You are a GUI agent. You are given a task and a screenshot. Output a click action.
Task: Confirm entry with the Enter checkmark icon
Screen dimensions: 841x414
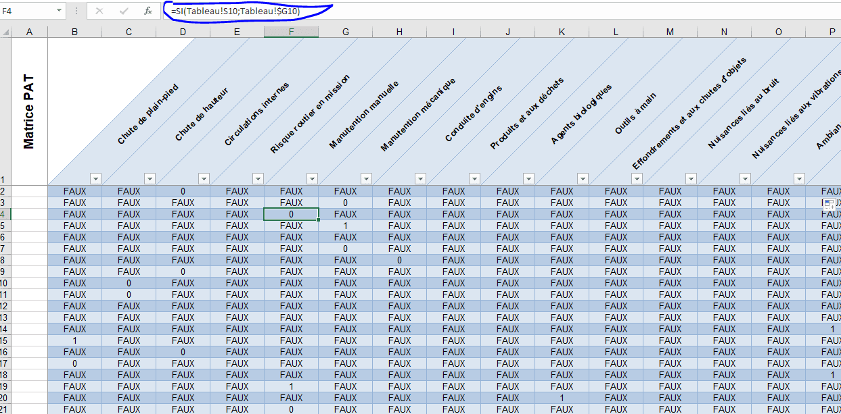point(123,11)
